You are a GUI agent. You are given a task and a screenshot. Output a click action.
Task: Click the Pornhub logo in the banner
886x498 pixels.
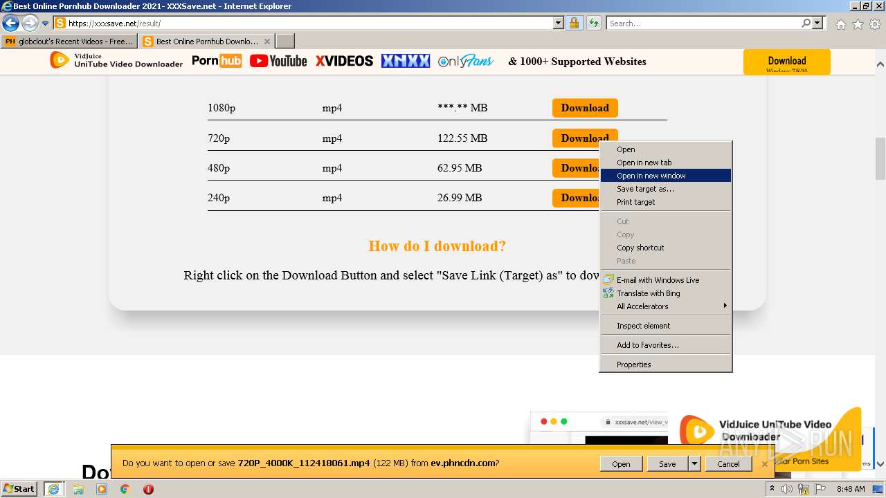tap(217, 61)
